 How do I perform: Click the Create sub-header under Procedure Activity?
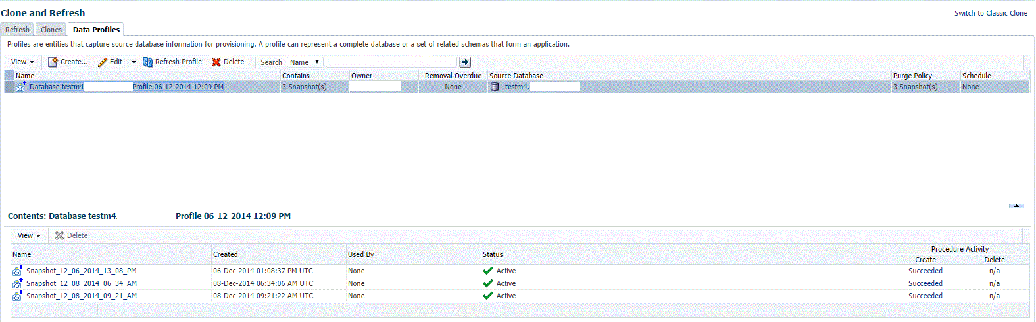[x=925, y=260]
